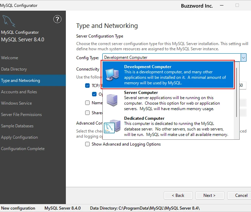The image size is (251, 212).
Task: Click the Next button
Action: tap(210, 195)
